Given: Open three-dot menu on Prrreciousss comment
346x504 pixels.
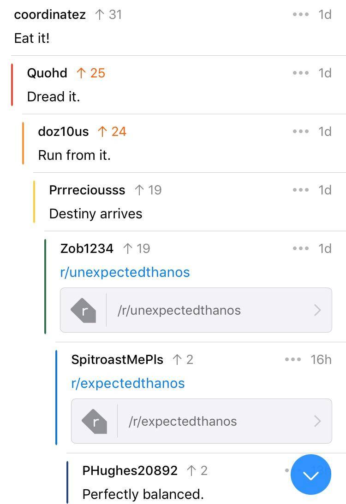Looking at the screenshot, I should click(300, 190).
